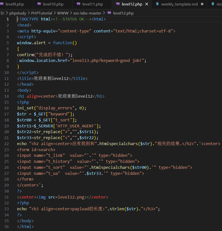Open the weekly_template.md tab

tap(179, 4)
